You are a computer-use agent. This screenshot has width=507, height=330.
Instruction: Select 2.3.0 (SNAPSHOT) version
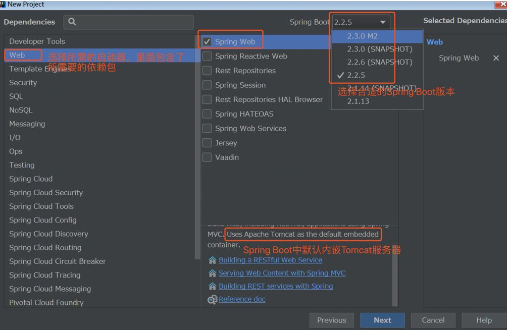pyautogui.click(x=377, y=49)
